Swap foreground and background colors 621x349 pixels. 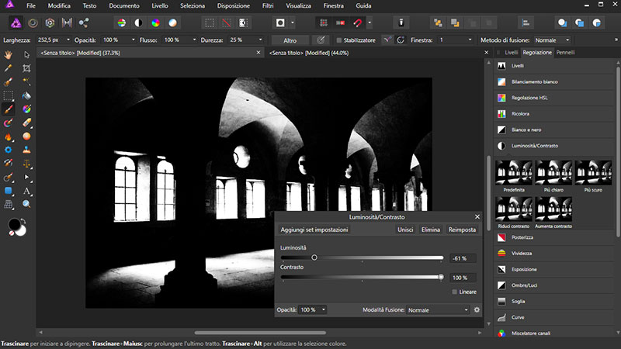(x=23, y=221)
